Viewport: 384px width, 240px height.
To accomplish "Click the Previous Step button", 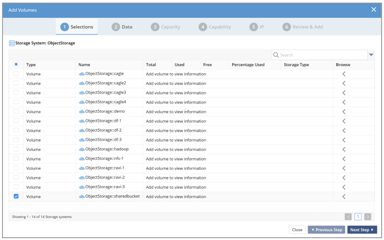I will point(326,230).
